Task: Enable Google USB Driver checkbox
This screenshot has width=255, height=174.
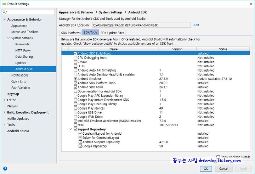Action: pos(75,112)
